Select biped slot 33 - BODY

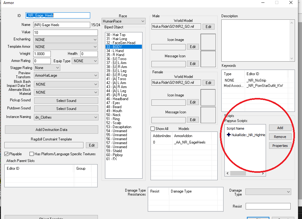pyautogui.click(x=124, y=47)
